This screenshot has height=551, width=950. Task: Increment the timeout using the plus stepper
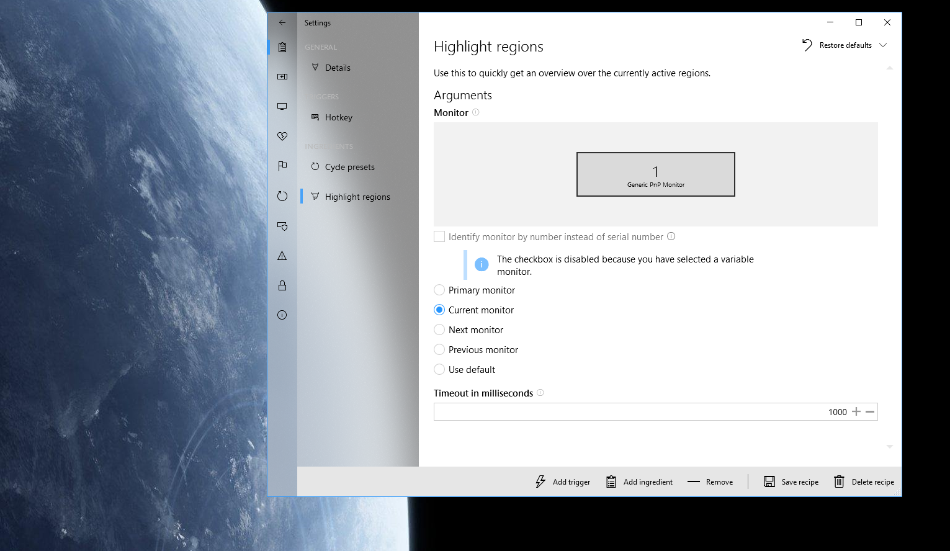[x=857, y=411]
